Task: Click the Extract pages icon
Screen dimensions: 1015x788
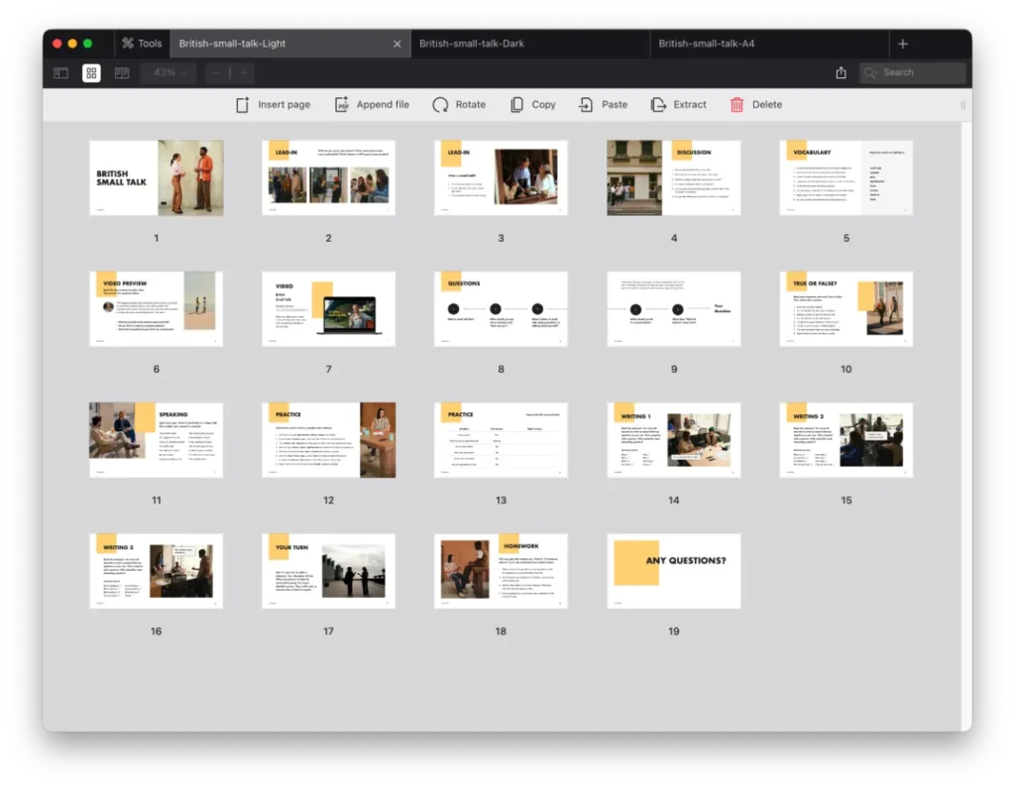Action: coord(658,104)
